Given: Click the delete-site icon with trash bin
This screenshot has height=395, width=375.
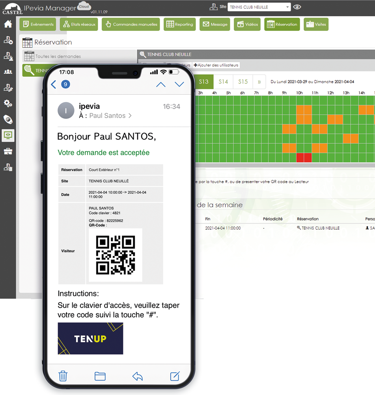Looking at the screenshot, I should pyautogui.click(x=8, y=167).
